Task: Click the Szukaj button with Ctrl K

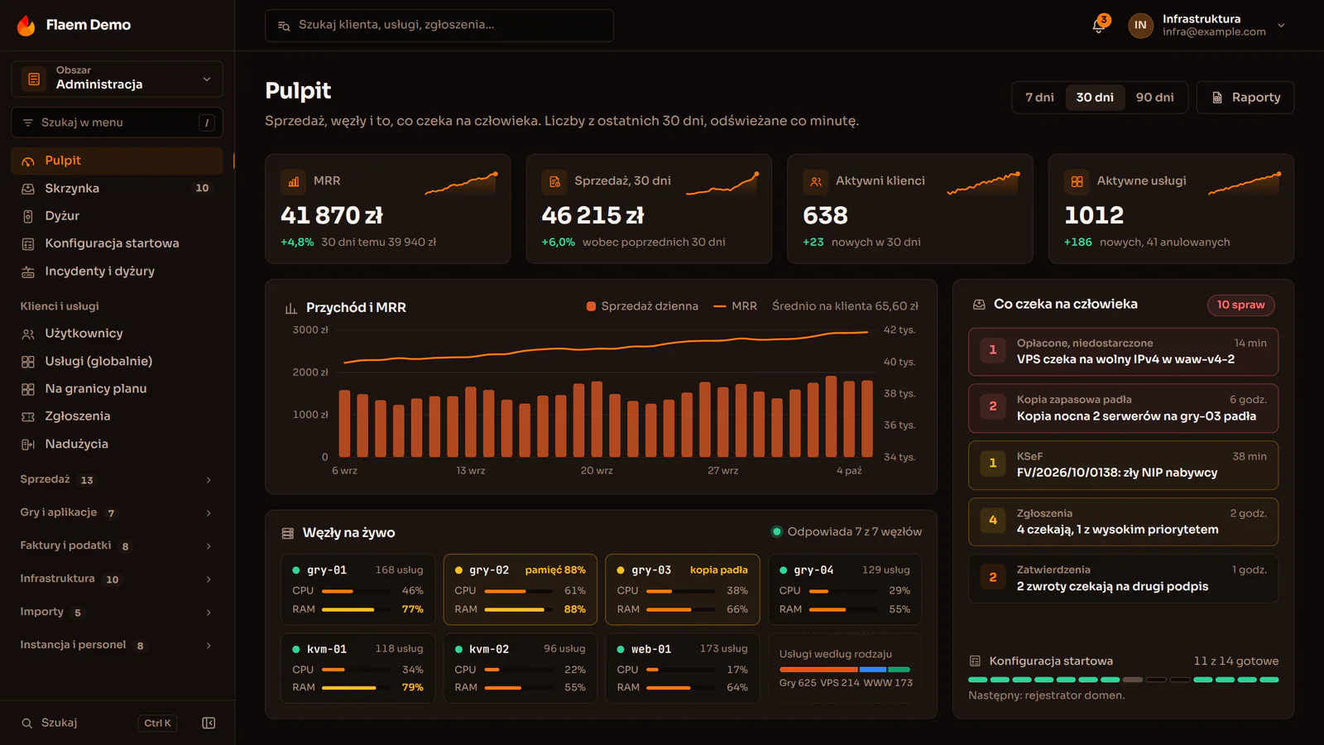Action: point(98,723)
